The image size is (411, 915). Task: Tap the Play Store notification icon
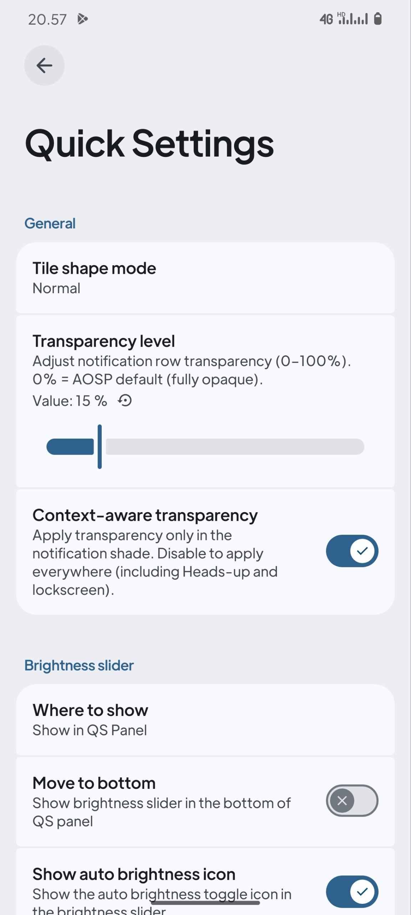point(82,19)
